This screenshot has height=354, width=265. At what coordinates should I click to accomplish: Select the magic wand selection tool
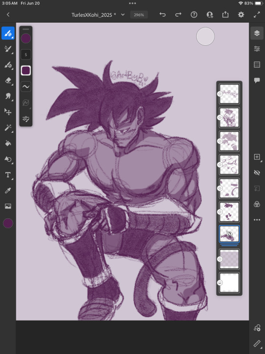8,127
